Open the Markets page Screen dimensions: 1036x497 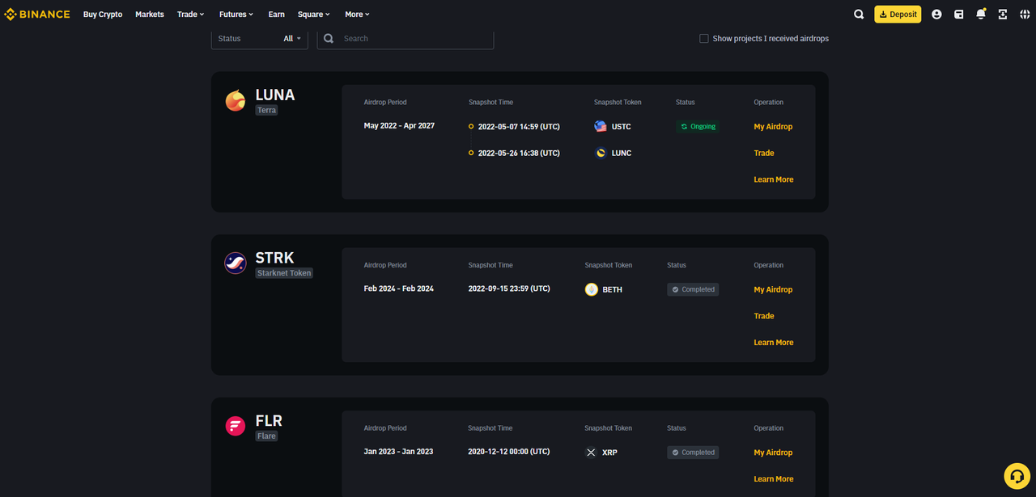(x=150, y=15)
